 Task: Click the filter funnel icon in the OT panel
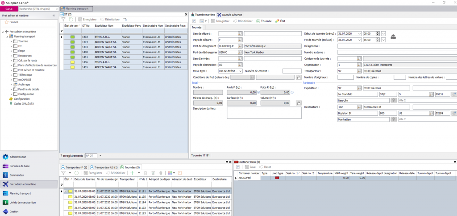(62, 19)
